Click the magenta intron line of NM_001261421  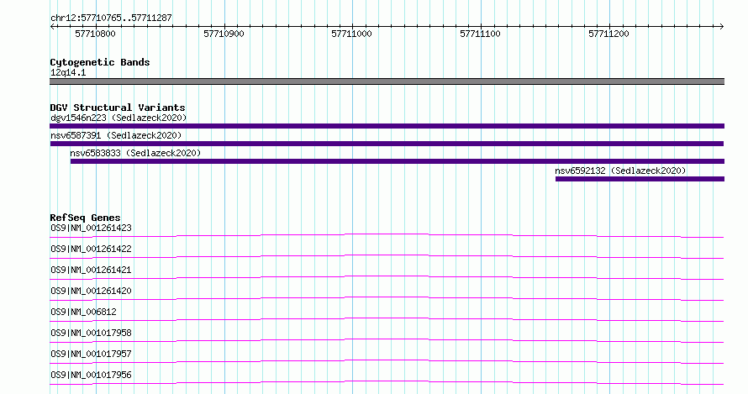pos(387,276)
